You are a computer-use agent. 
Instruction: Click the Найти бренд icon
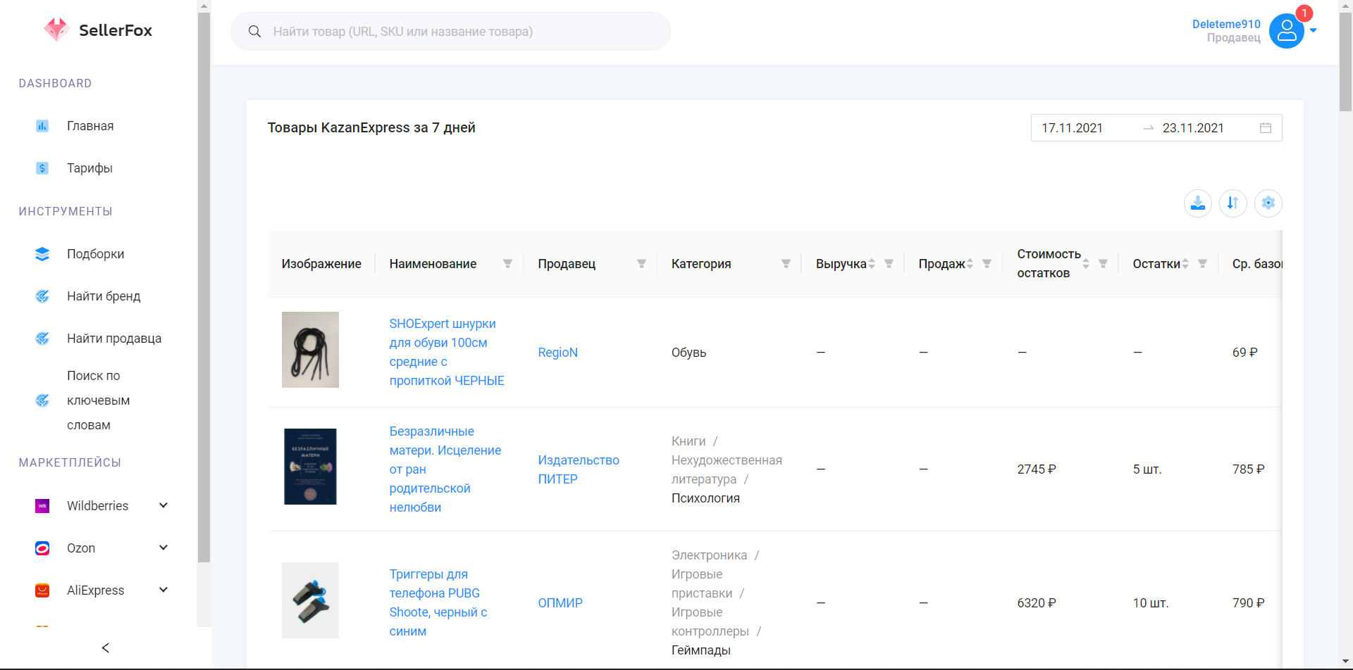click(42, 296)
